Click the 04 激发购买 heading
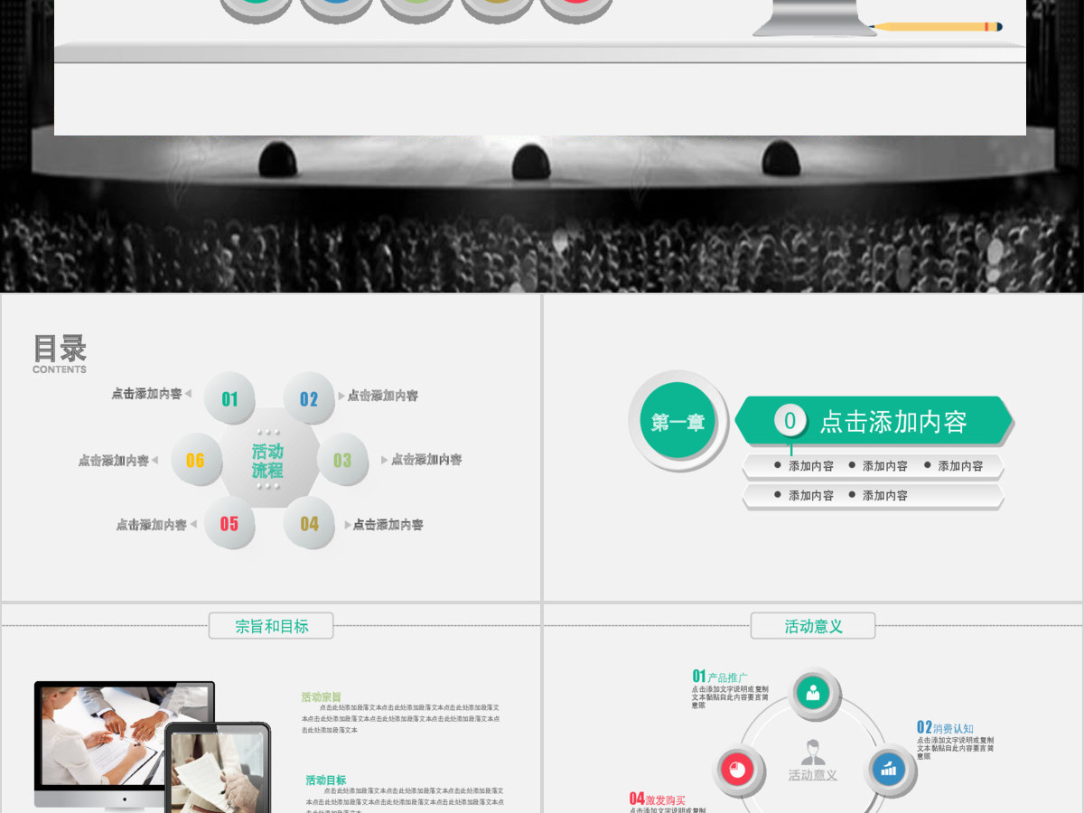This screenshot has width=1084, height=813. pos(658,799)
